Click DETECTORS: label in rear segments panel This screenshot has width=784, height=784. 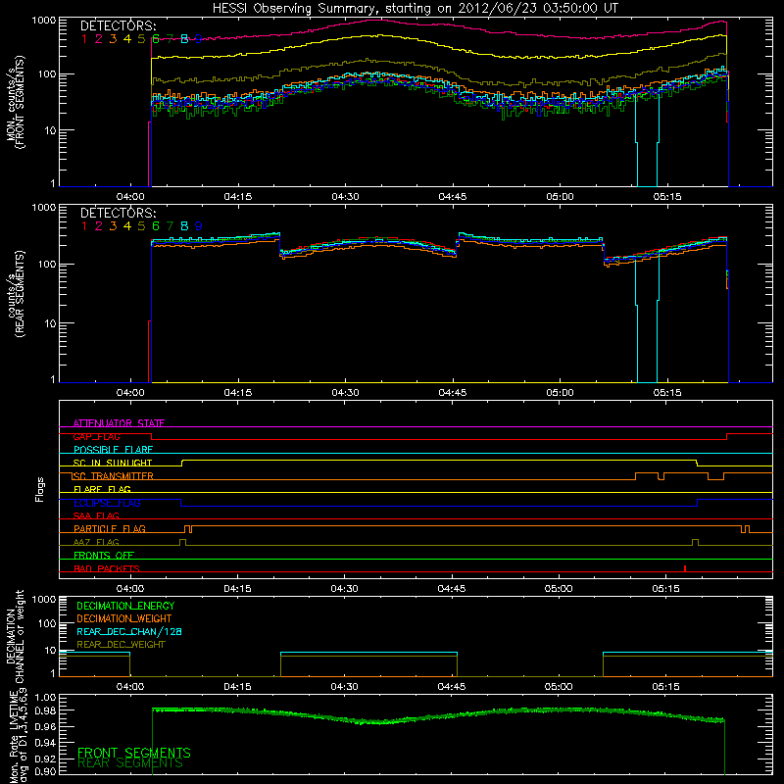point(118,213)
